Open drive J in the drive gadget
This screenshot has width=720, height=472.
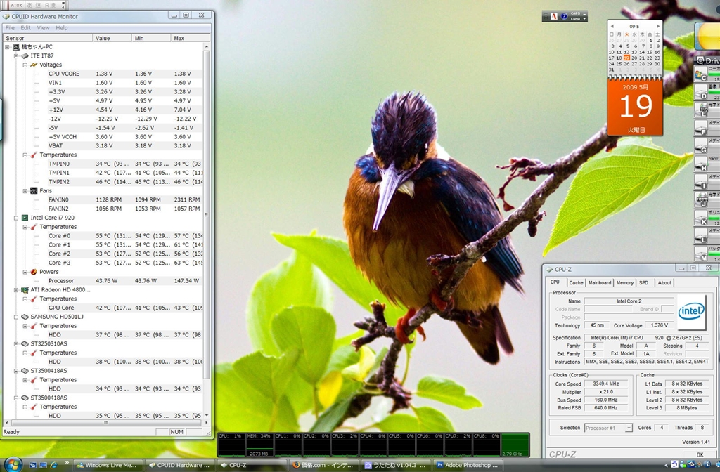[701, 199]
